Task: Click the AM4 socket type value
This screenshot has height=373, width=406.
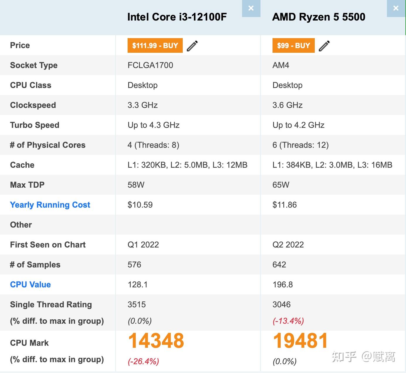Action: point(281,65)
